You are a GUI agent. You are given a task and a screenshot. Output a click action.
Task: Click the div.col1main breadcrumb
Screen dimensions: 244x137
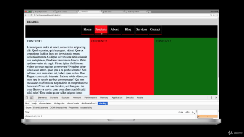(73, 103)
